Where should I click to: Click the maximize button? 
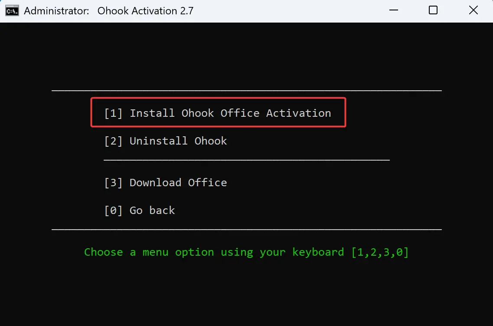433,10
